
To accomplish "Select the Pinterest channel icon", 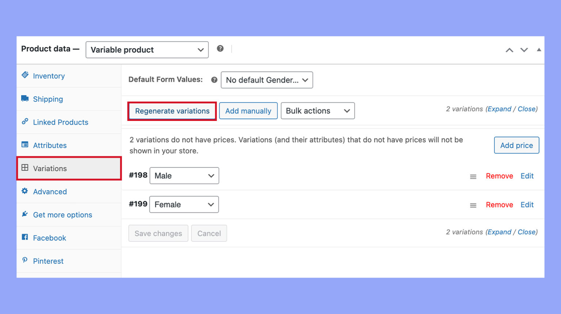I will 25,260.
